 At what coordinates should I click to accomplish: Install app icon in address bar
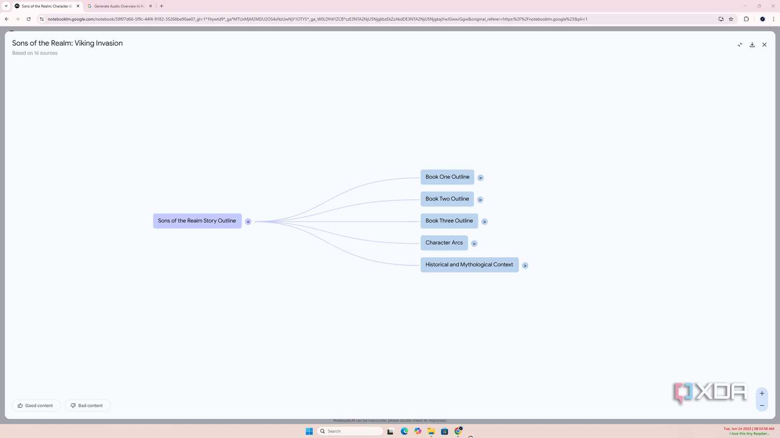coord(721,19)
